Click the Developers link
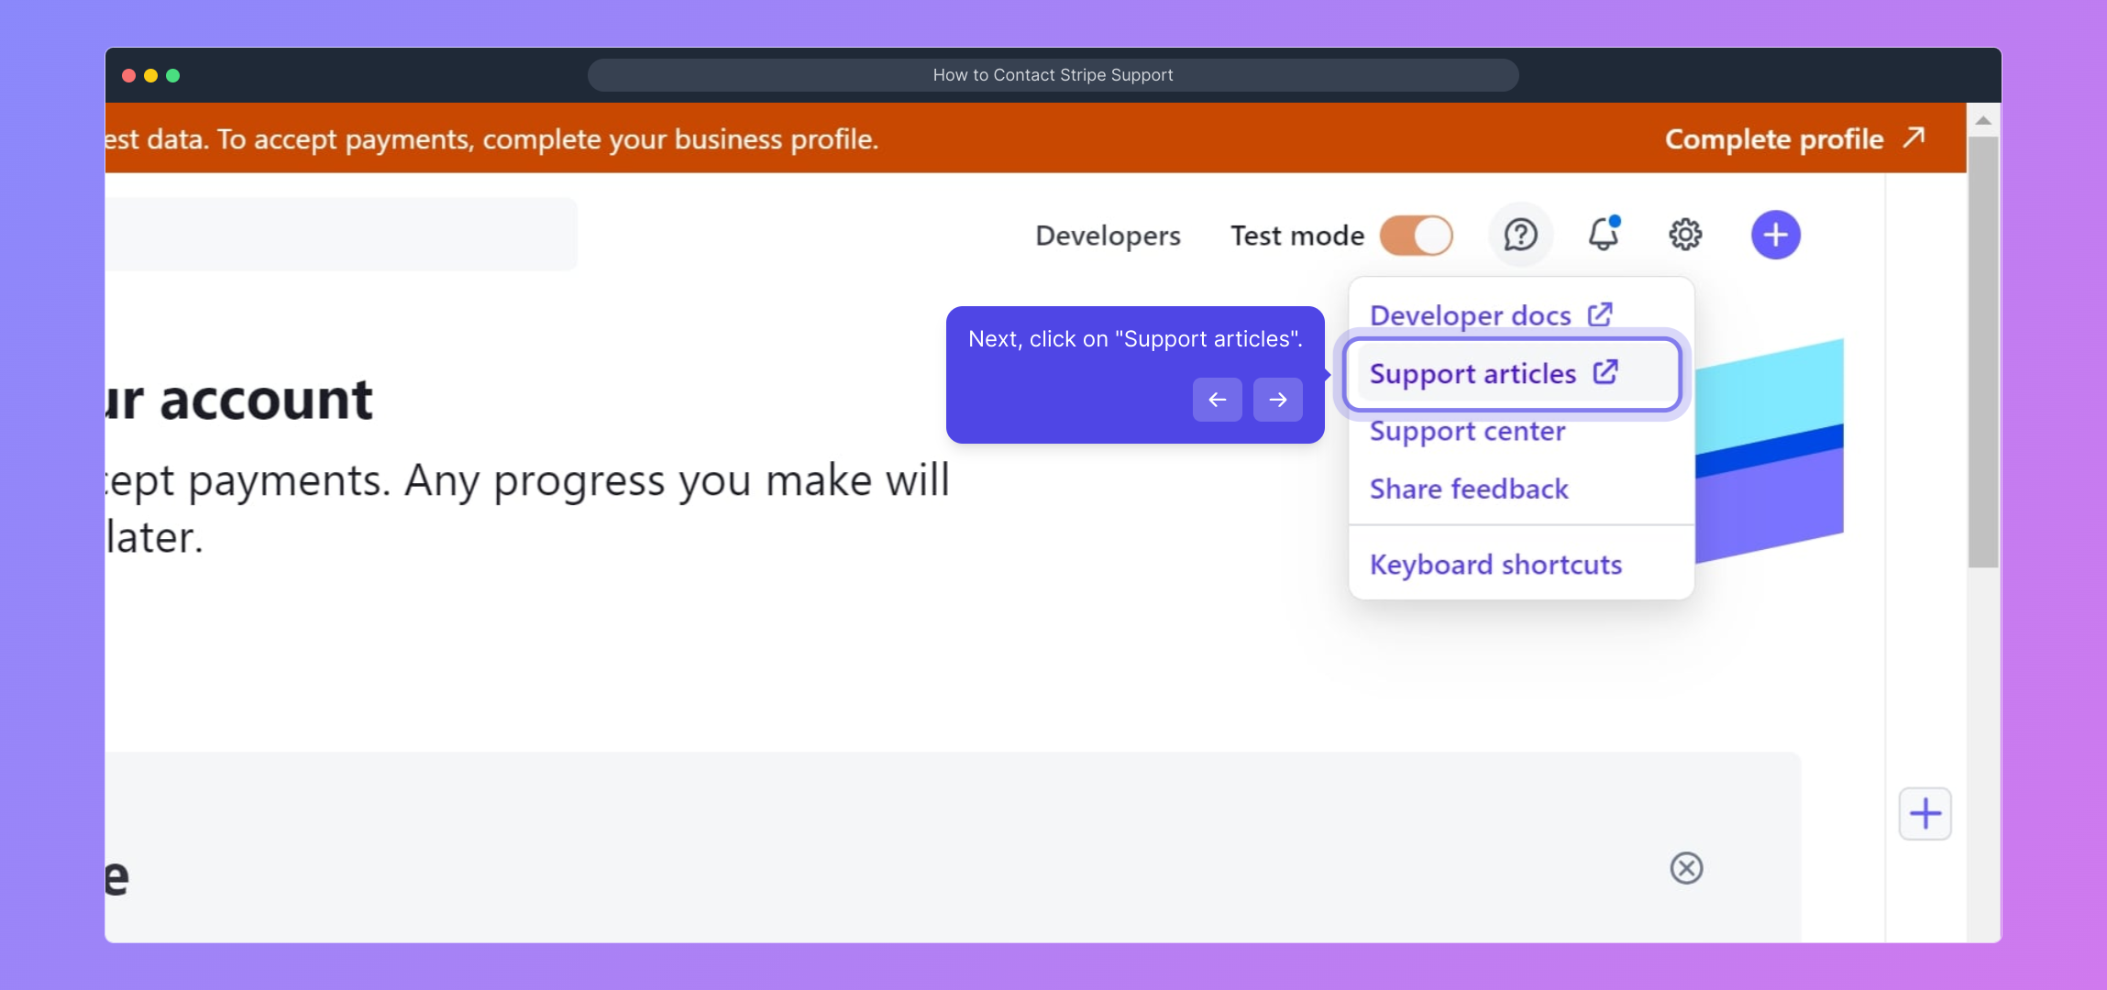Viewport: 2107px width, 990px height. pyautogui.click(x=1108, y=236)
